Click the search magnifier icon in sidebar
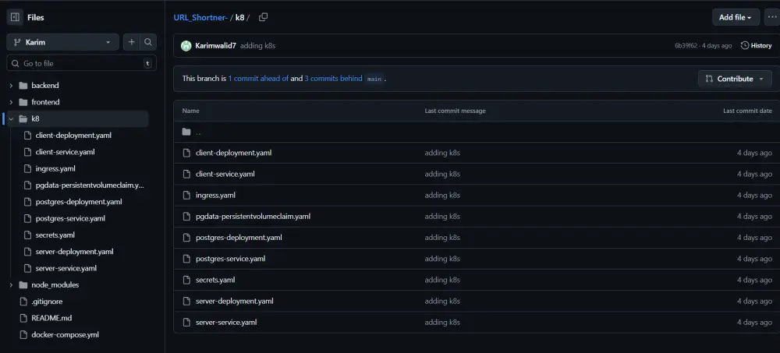 tap(148, 42)
